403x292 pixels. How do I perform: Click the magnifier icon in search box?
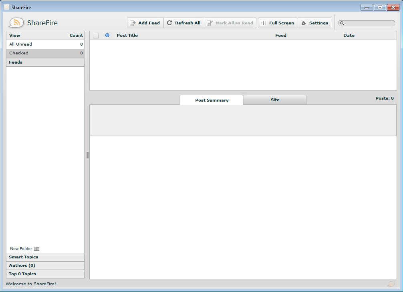(x=342, y=23)
